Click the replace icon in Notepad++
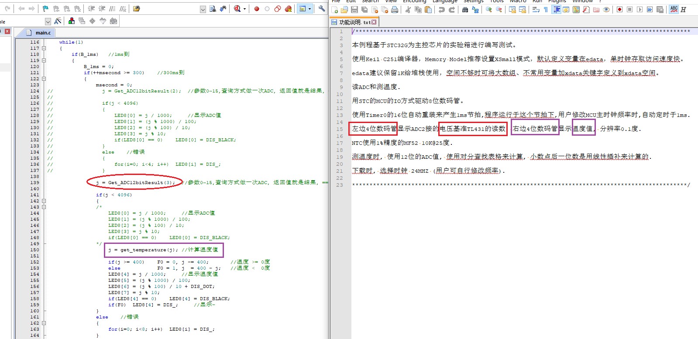 point(475,10)
